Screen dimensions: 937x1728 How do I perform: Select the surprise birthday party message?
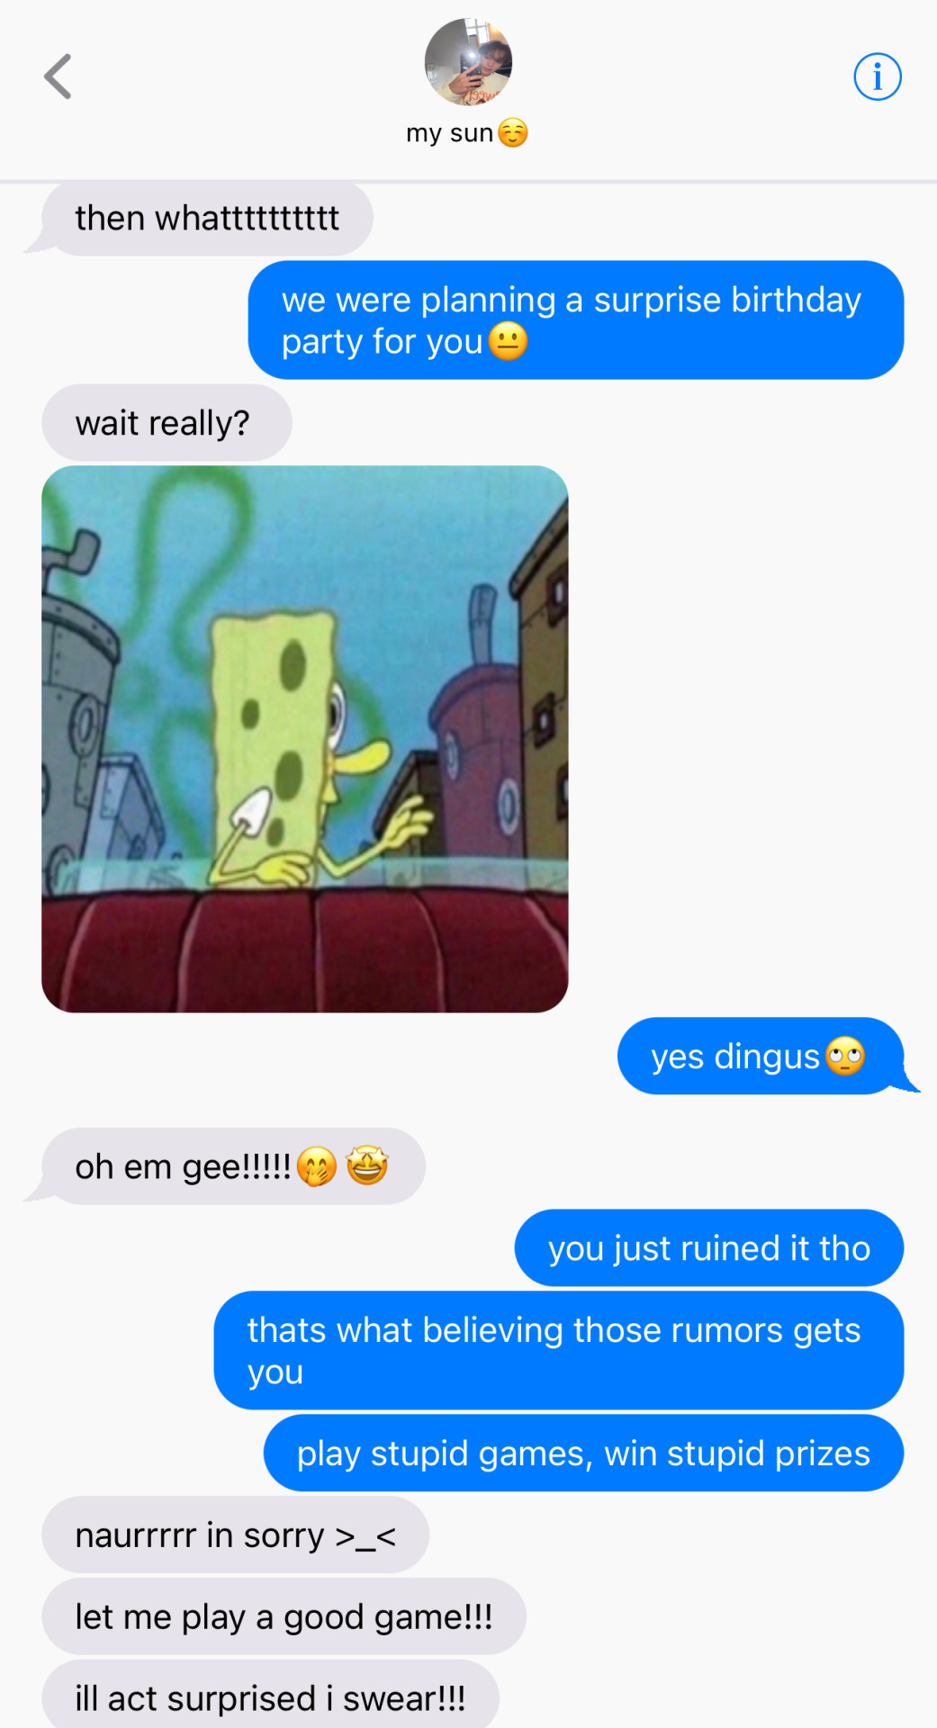[x=576, y=320]
